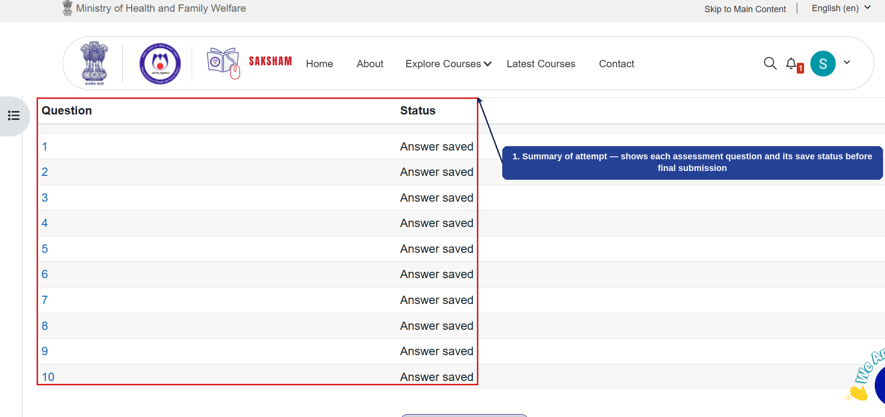Click the Question column header
Image resolution: width=885 pixels, height=417 pixels.
point(67,111)
